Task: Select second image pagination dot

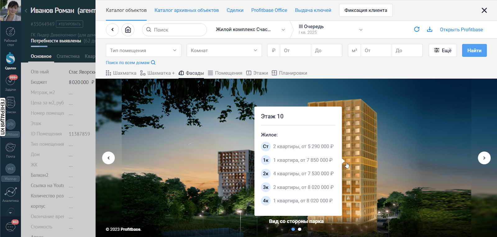Action: click(x=299, y=229)
